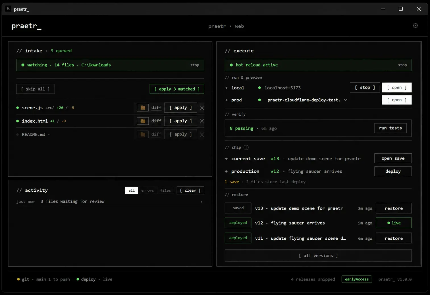Click localhost:5173 address text
This screenshot has width=430, height=295.
tap(282, 88)
